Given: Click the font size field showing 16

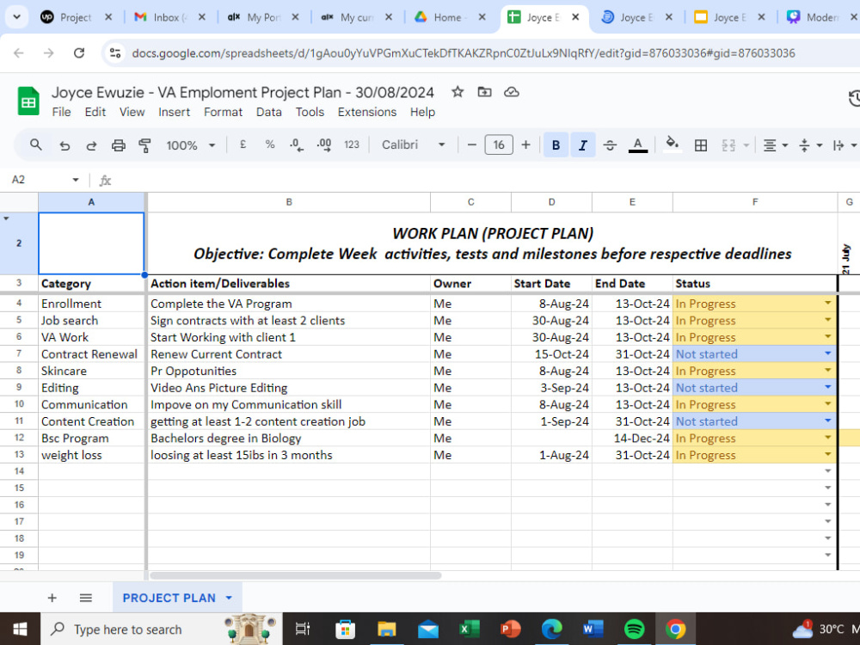Looking at the screenshot, I should tap(499, 144).
